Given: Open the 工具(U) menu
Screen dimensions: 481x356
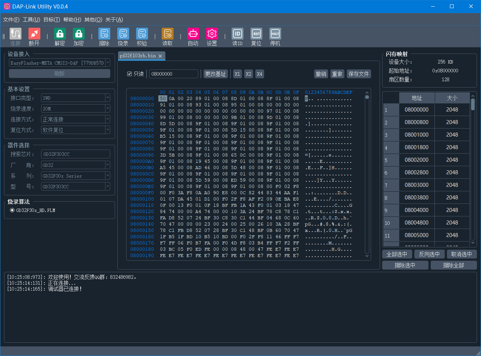Looking at the screenshot, I should coord(31,20).
